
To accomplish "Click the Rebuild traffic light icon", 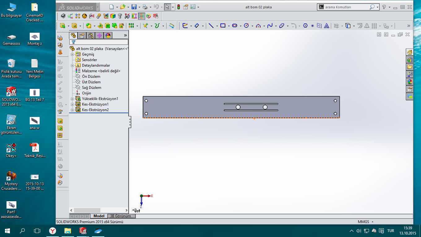I will [x=179, y=7].
